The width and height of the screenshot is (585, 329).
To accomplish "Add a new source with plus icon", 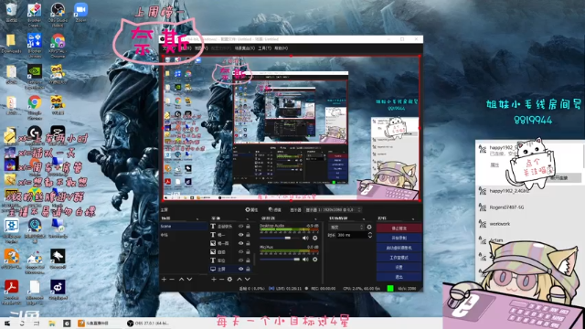I will (214, 279).
